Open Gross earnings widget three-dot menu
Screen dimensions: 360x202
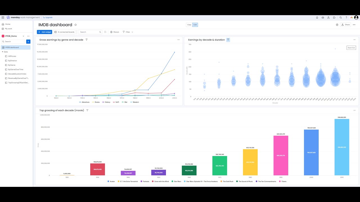[x=178, y=40]
